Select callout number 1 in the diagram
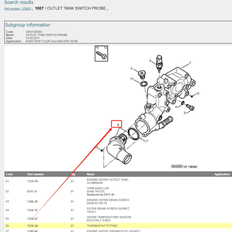The width and height of the screenshot is (232, 232). pos(190,63)
